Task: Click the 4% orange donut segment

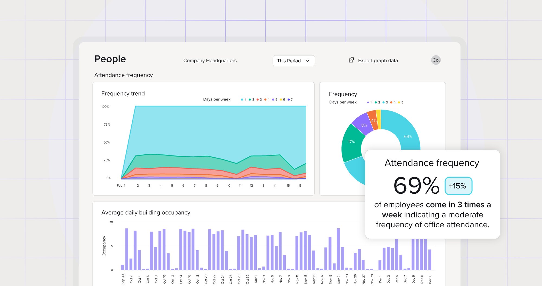Action: 373,120
